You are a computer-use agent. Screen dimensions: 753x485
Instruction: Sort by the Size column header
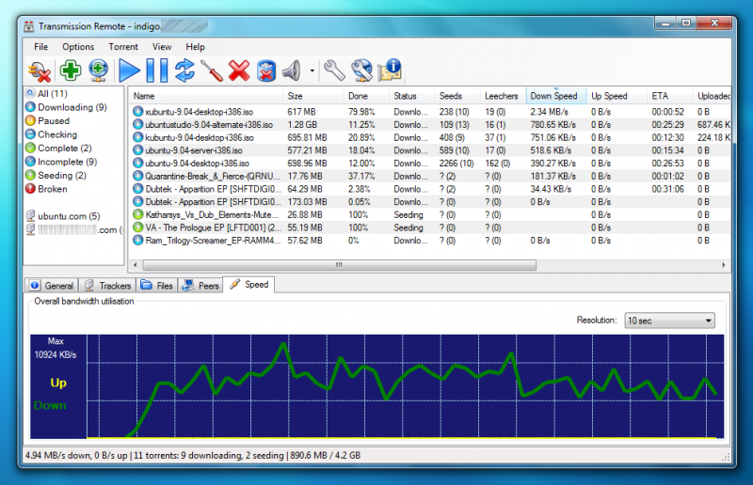pos(313,96)
